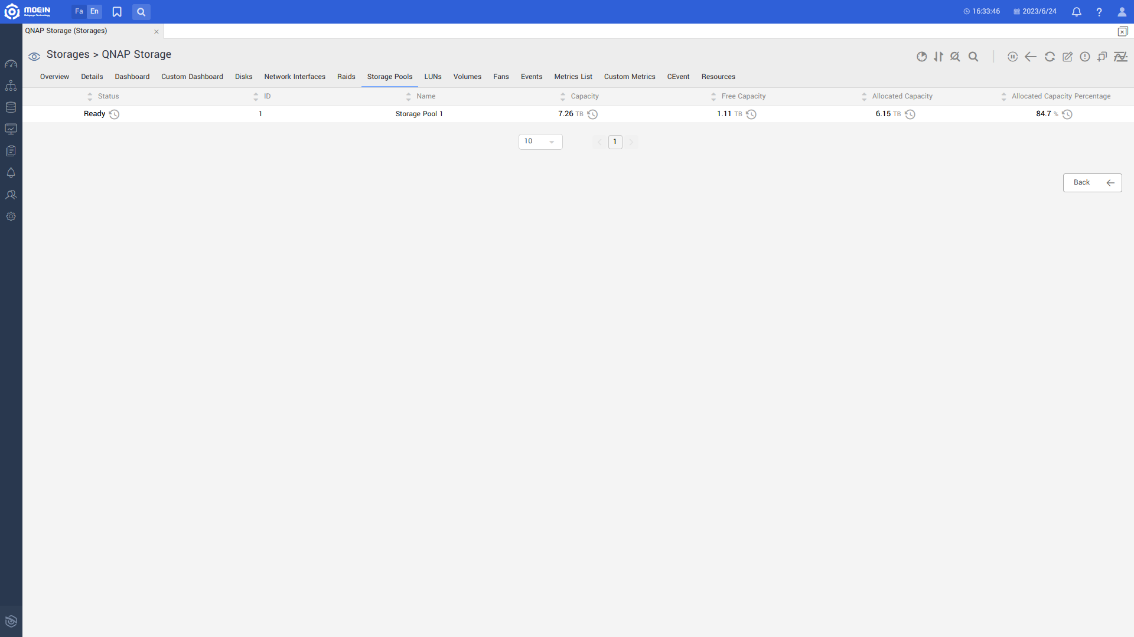Click the copy/duplicate toolbar icon
This screenshot has width=1134, height=637.
pos(1102,57)
